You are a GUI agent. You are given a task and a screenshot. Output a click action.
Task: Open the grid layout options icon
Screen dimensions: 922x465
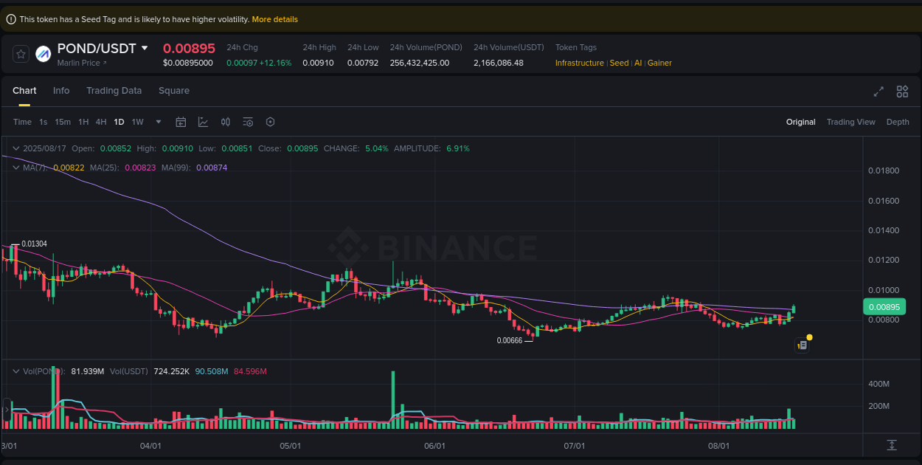pos(902,91)
